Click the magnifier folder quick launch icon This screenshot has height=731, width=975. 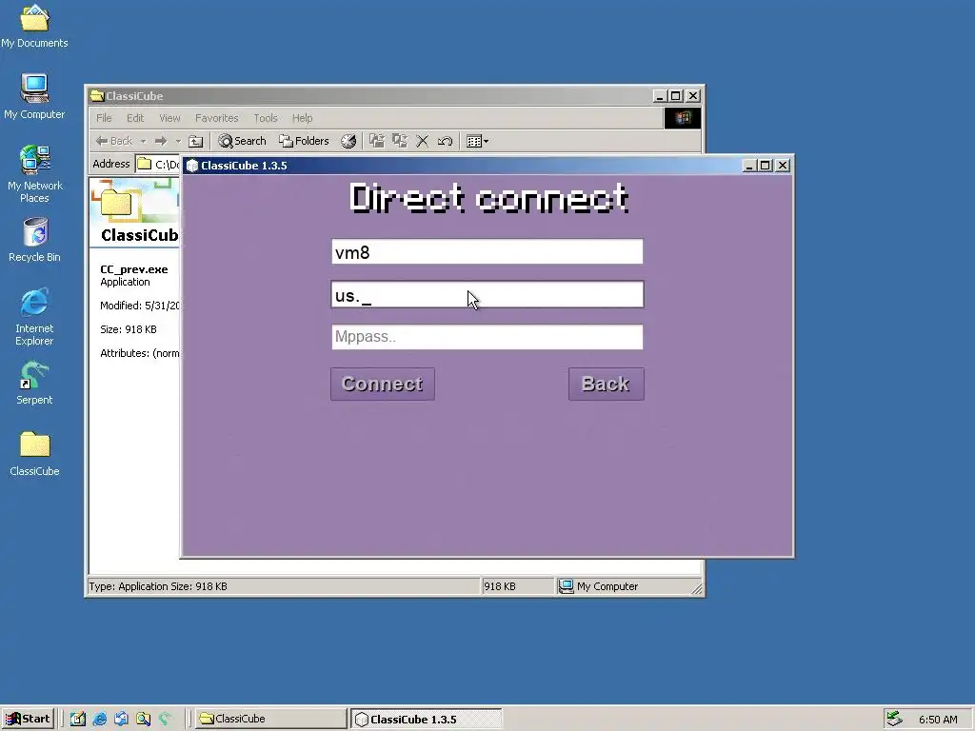pyautogui.click(x=143, y=719)
